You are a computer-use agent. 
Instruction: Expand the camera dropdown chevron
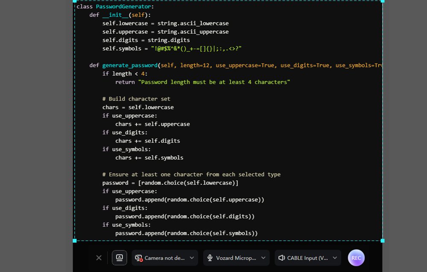192,258
